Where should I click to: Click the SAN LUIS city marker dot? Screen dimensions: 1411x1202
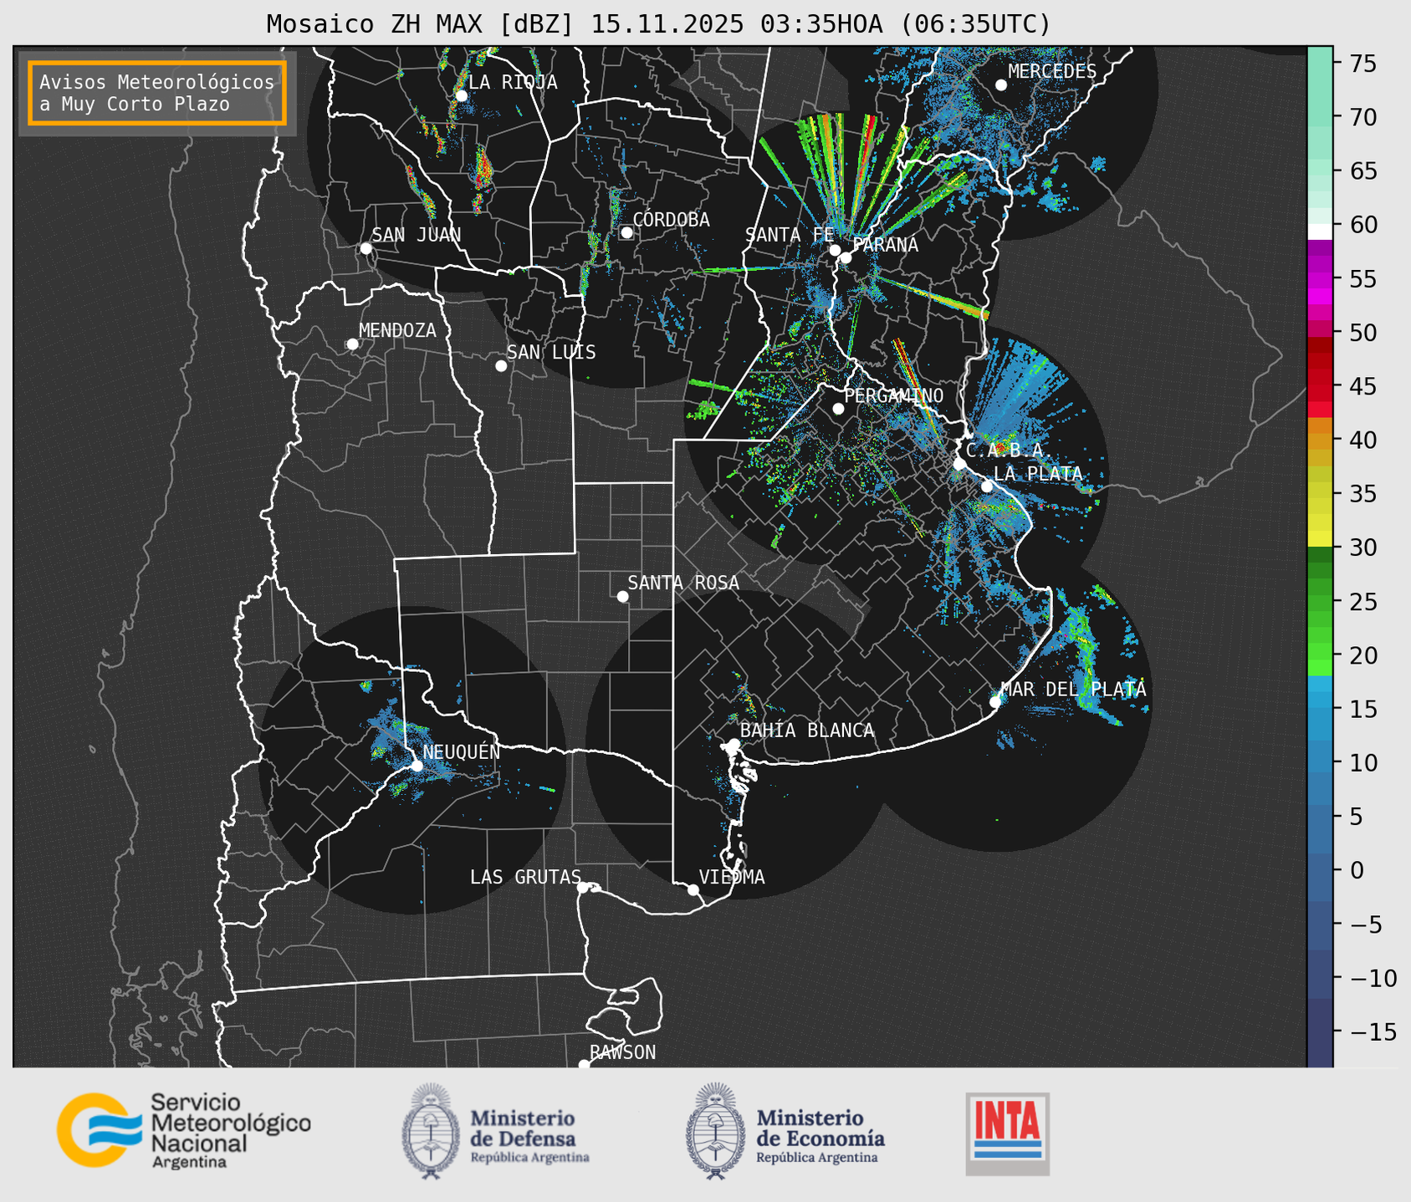[501, 366]
